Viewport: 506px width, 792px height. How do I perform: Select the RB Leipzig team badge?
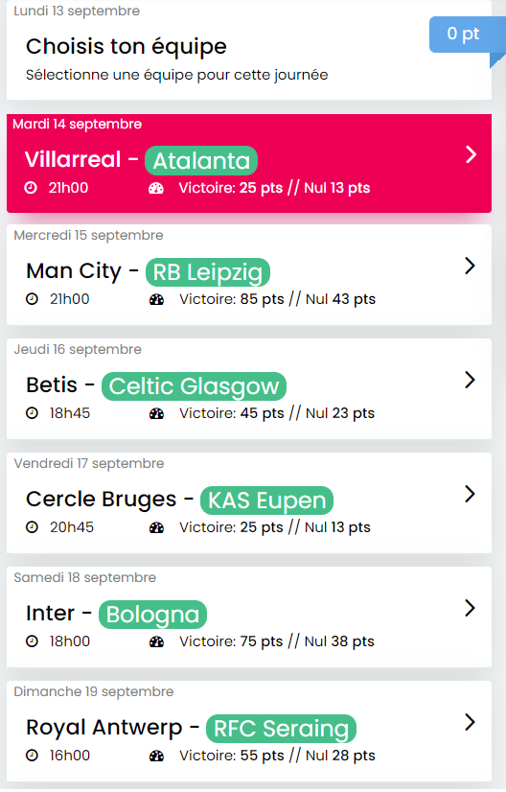[208, 272]
